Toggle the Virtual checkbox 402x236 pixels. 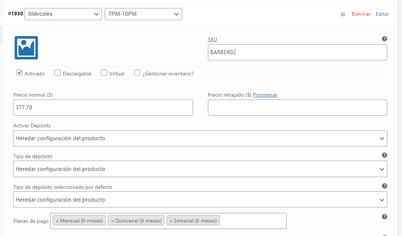pyautogui.click(x=104, y=73)
